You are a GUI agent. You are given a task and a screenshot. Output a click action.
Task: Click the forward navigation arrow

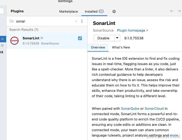tap(179, 11)
